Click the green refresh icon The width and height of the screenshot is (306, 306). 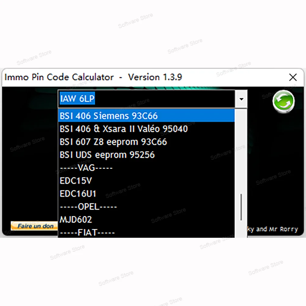pyautogui.click(x=283, y=102)
